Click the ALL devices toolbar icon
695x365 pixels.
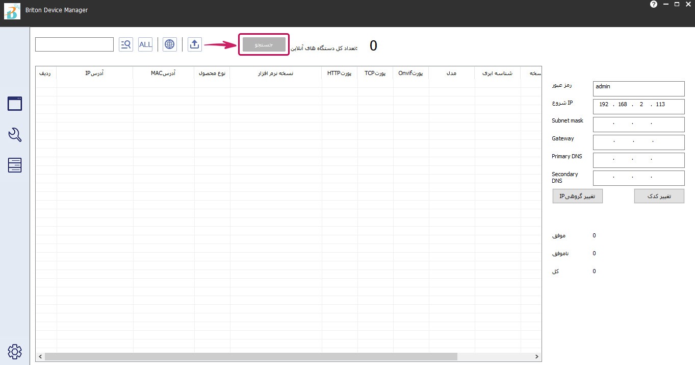tap(145, 44)
